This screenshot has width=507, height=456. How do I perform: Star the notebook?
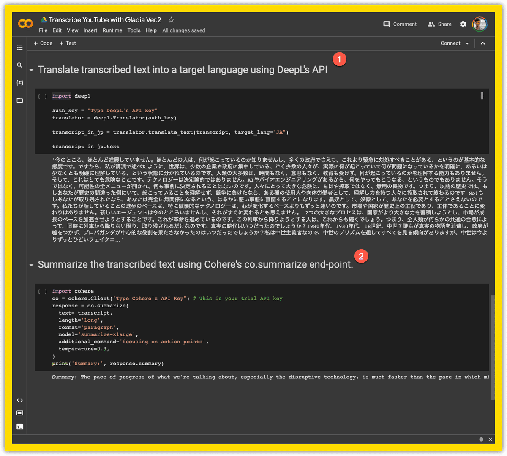click(171, 20)
